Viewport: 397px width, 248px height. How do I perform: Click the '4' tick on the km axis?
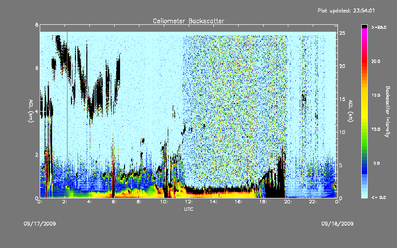(x=37, y=112)
